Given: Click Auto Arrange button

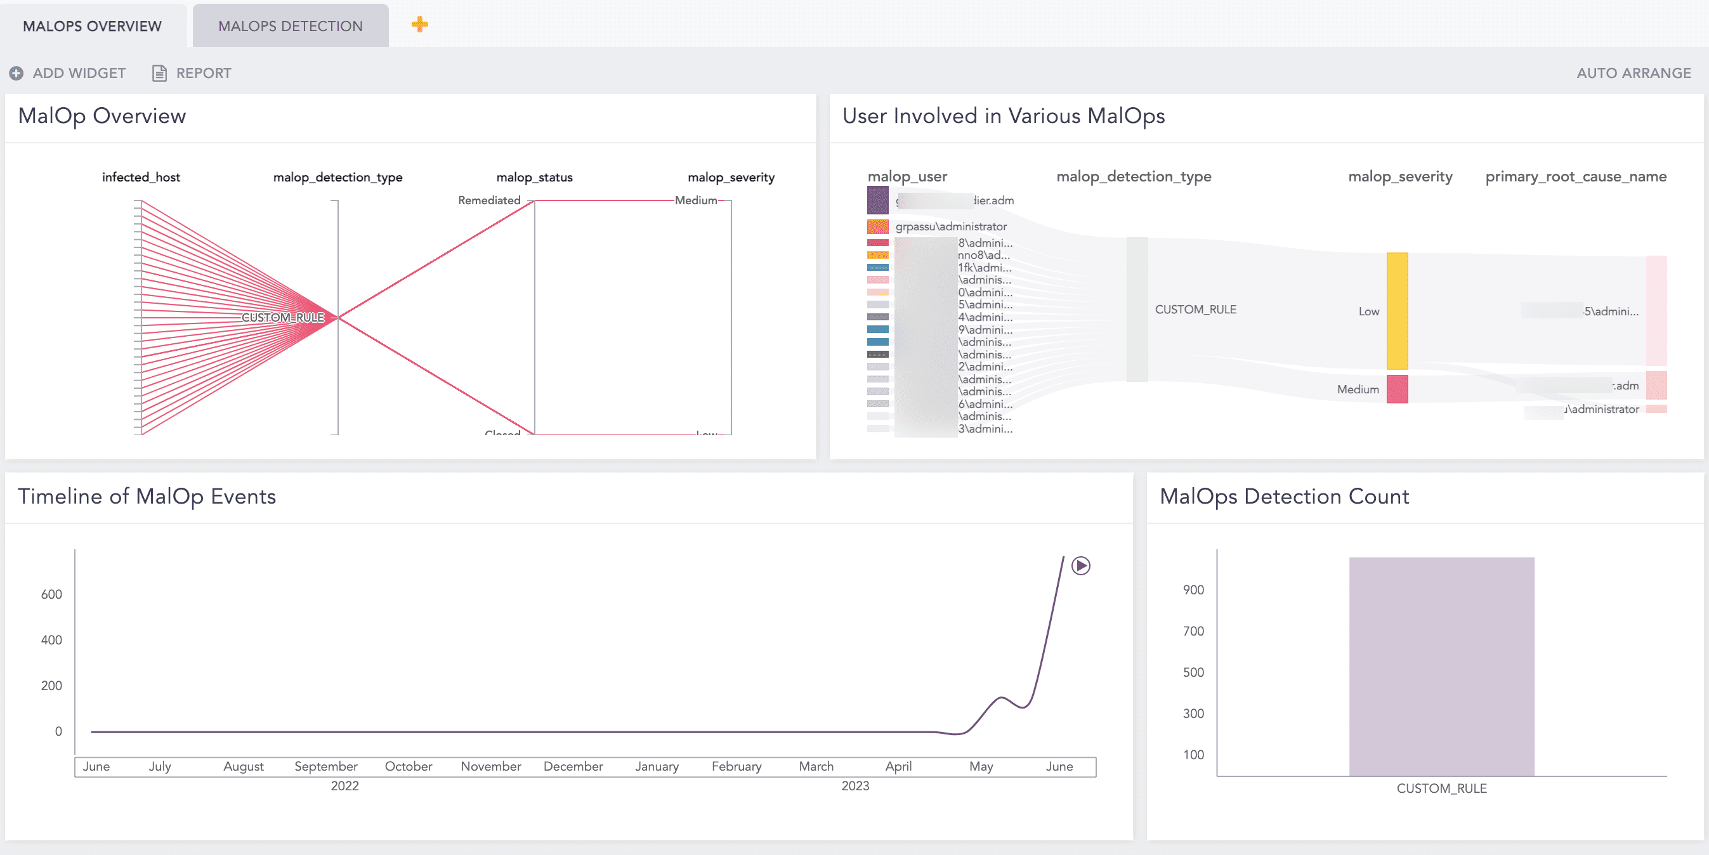Looking at the screenshot, I should [x=1633, y=73].
